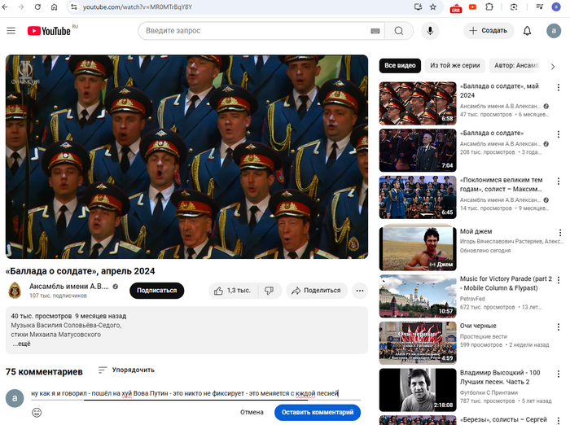Open the browser home page icon
Image resolution: width=570 pixels, height=425 pixels.
tap(55, 7)
